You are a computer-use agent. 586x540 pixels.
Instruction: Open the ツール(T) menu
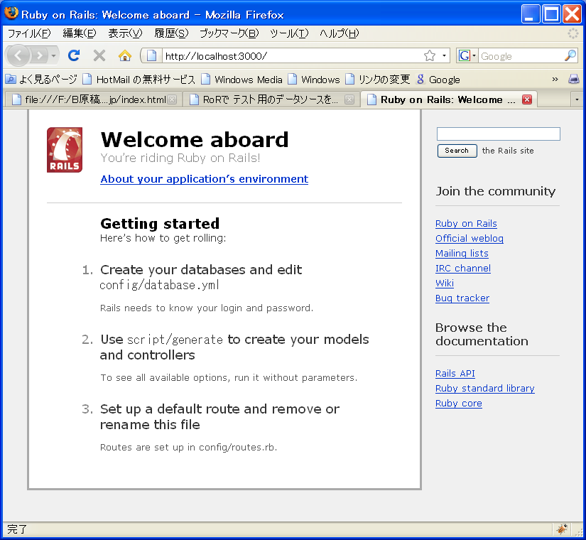(289, 33)
